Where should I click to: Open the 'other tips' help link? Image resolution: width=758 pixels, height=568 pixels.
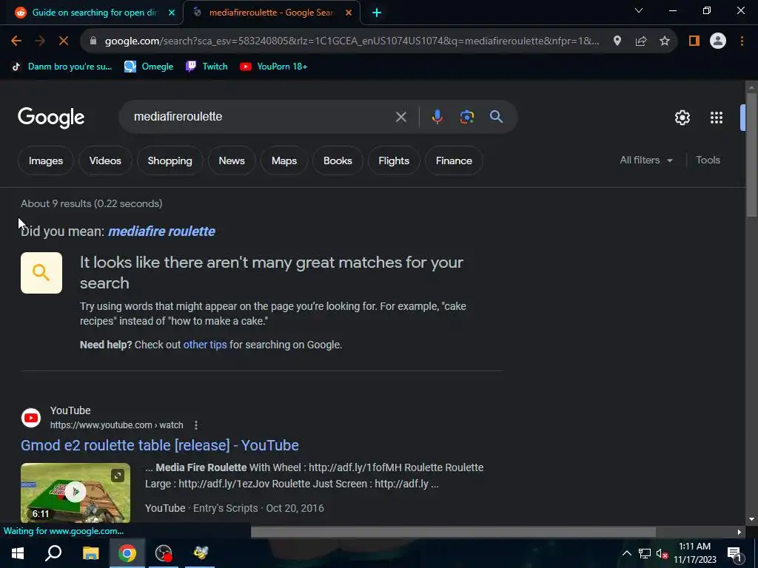click(205, 345)
